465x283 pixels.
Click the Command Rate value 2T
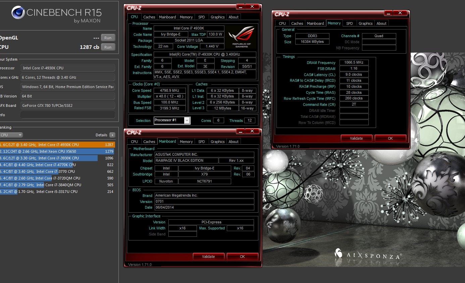354,104
